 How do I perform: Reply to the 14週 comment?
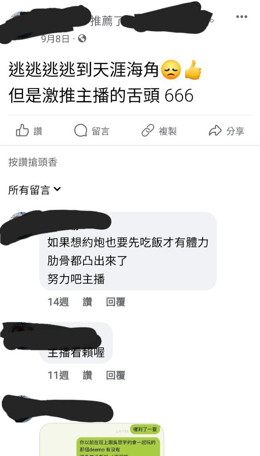point(116,302)
